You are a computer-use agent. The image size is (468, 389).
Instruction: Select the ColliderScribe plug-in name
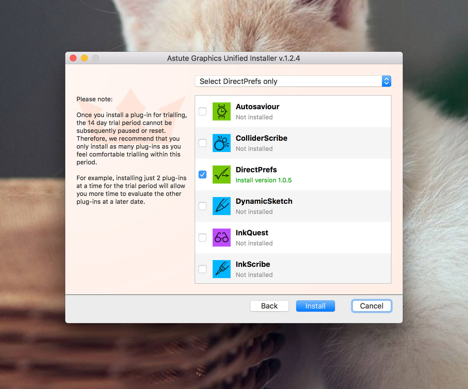pyautogui.click(x=261, y=138)
